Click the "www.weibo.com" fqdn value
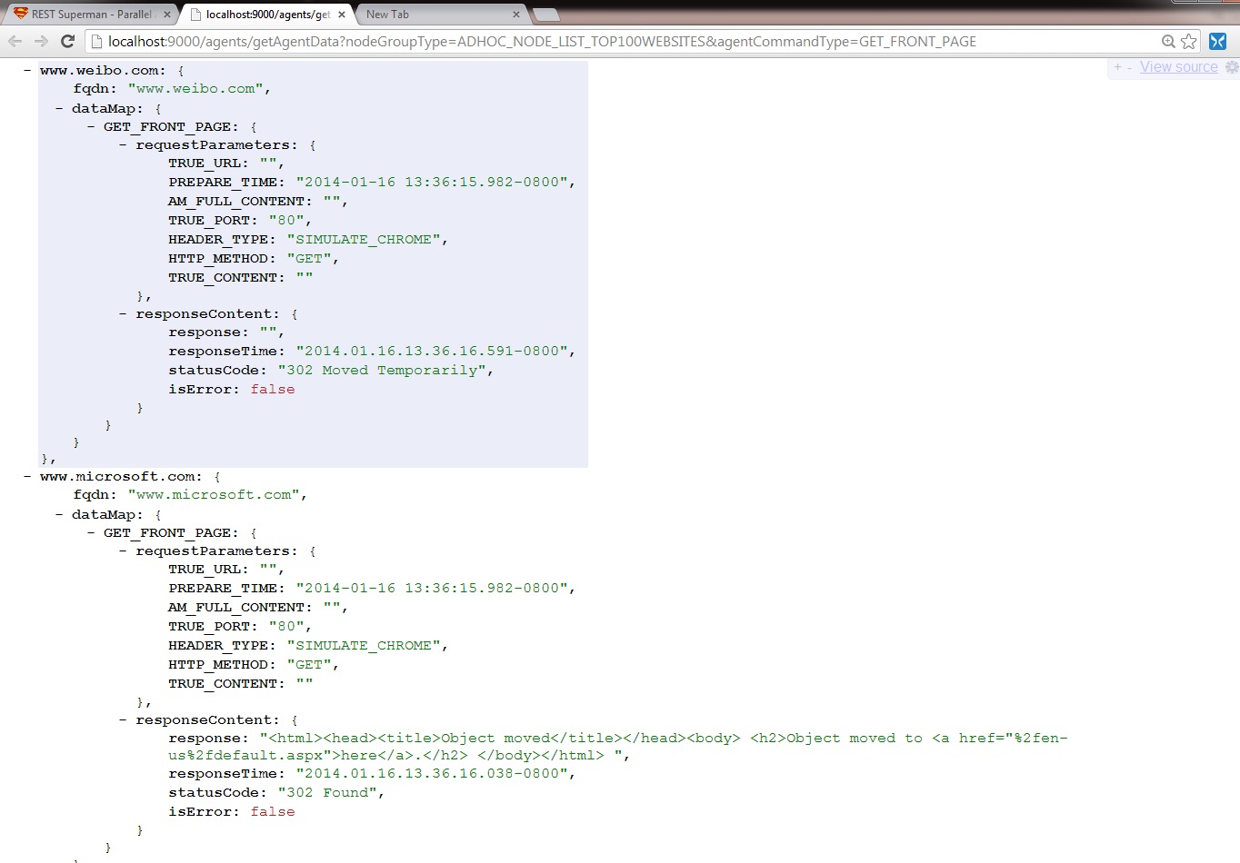The image size is (1240, 863). click(x=195, y=88)
